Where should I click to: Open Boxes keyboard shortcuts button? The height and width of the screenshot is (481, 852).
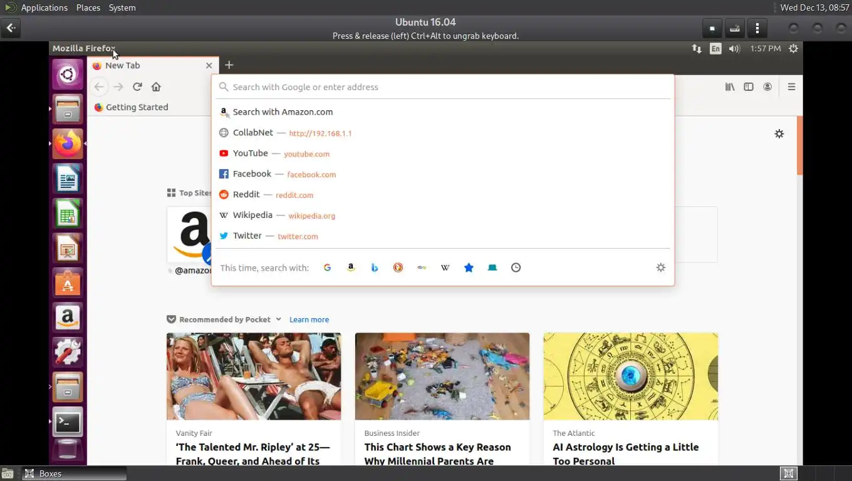tap(734, 28)
